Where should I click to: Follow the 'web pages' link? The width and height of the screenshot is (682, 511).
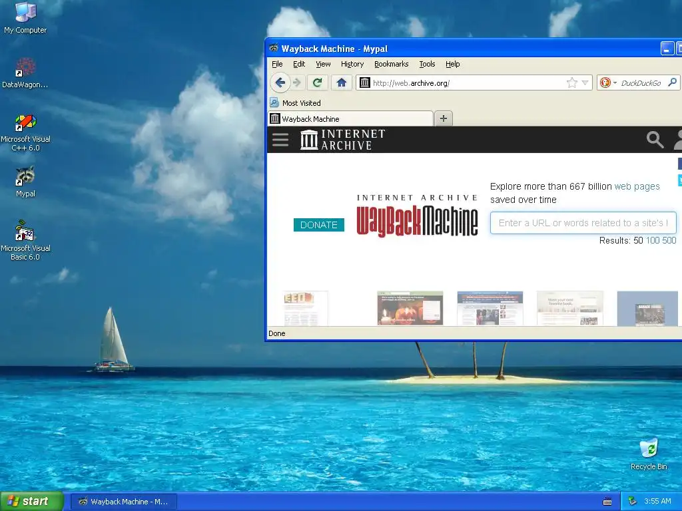[x=637, y=186]
